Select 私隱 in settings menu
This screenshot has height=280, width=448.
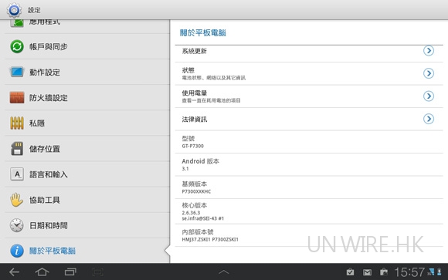pos(87,123)
